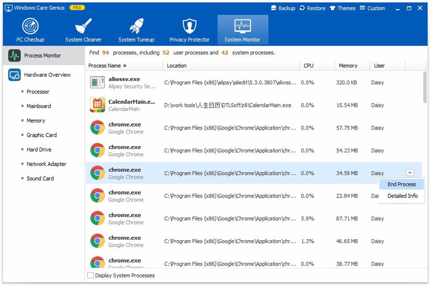Select Detailed Info menu entry
Image resolution: width=431 pixels, height=287 pixels.
(x=402, y=196)
